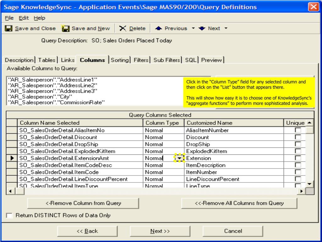Click the Extension customized name cell
Viewport: 322px width, 242px height.
click(x=234, y=158)
